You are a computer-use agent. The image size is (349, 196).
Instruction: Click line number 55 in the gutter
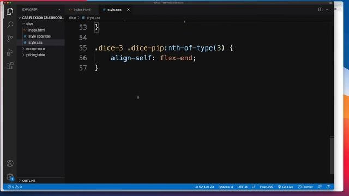click(x=83, y=48)
